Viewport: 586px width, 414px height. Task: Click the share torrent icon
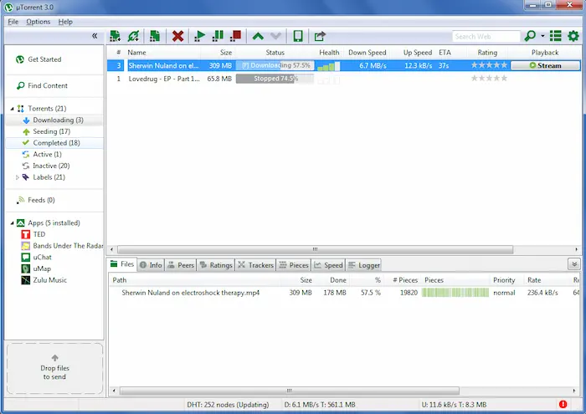320,36
